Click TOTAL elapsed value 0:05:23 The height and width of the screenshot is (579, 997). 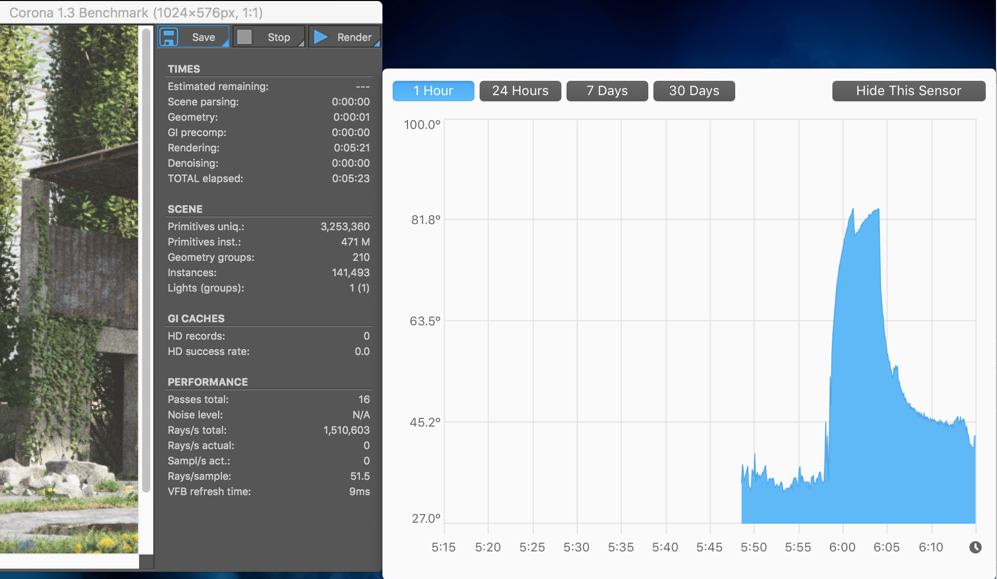click(x=351, y=179)
